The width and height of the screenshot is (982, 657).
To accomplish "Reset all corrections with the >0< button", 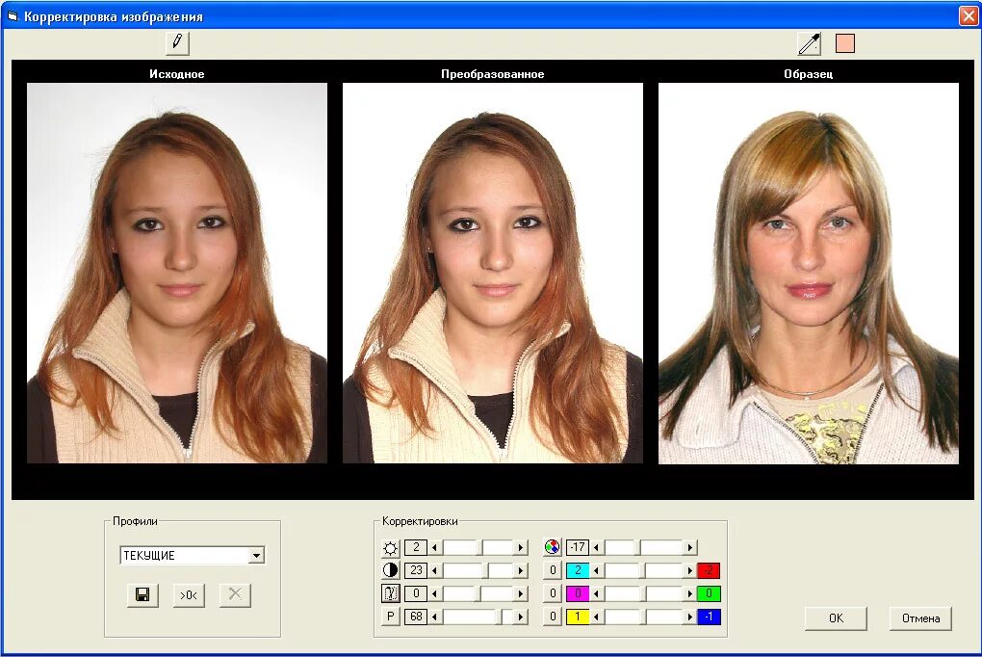I will [x=189, y=594].
